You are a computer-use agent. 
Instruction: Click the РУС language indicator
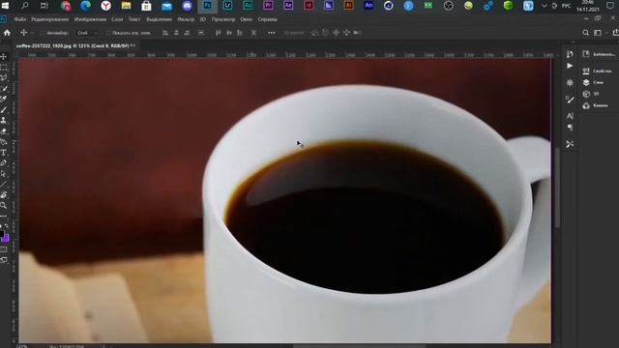tap(566, 6)
